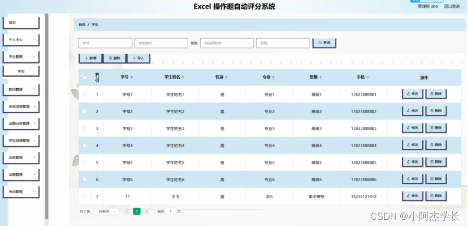Delete the 学号4 row using its 删除 button
This screenshot has height=226, width=468.
[x=436, y=145]
